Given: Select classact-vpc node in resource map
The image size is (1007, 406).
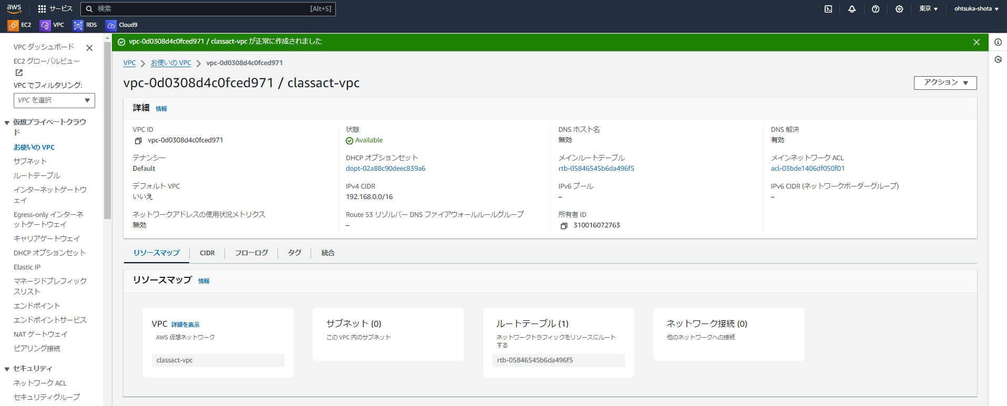Looking at the screenshot, I should coord(218,360).
